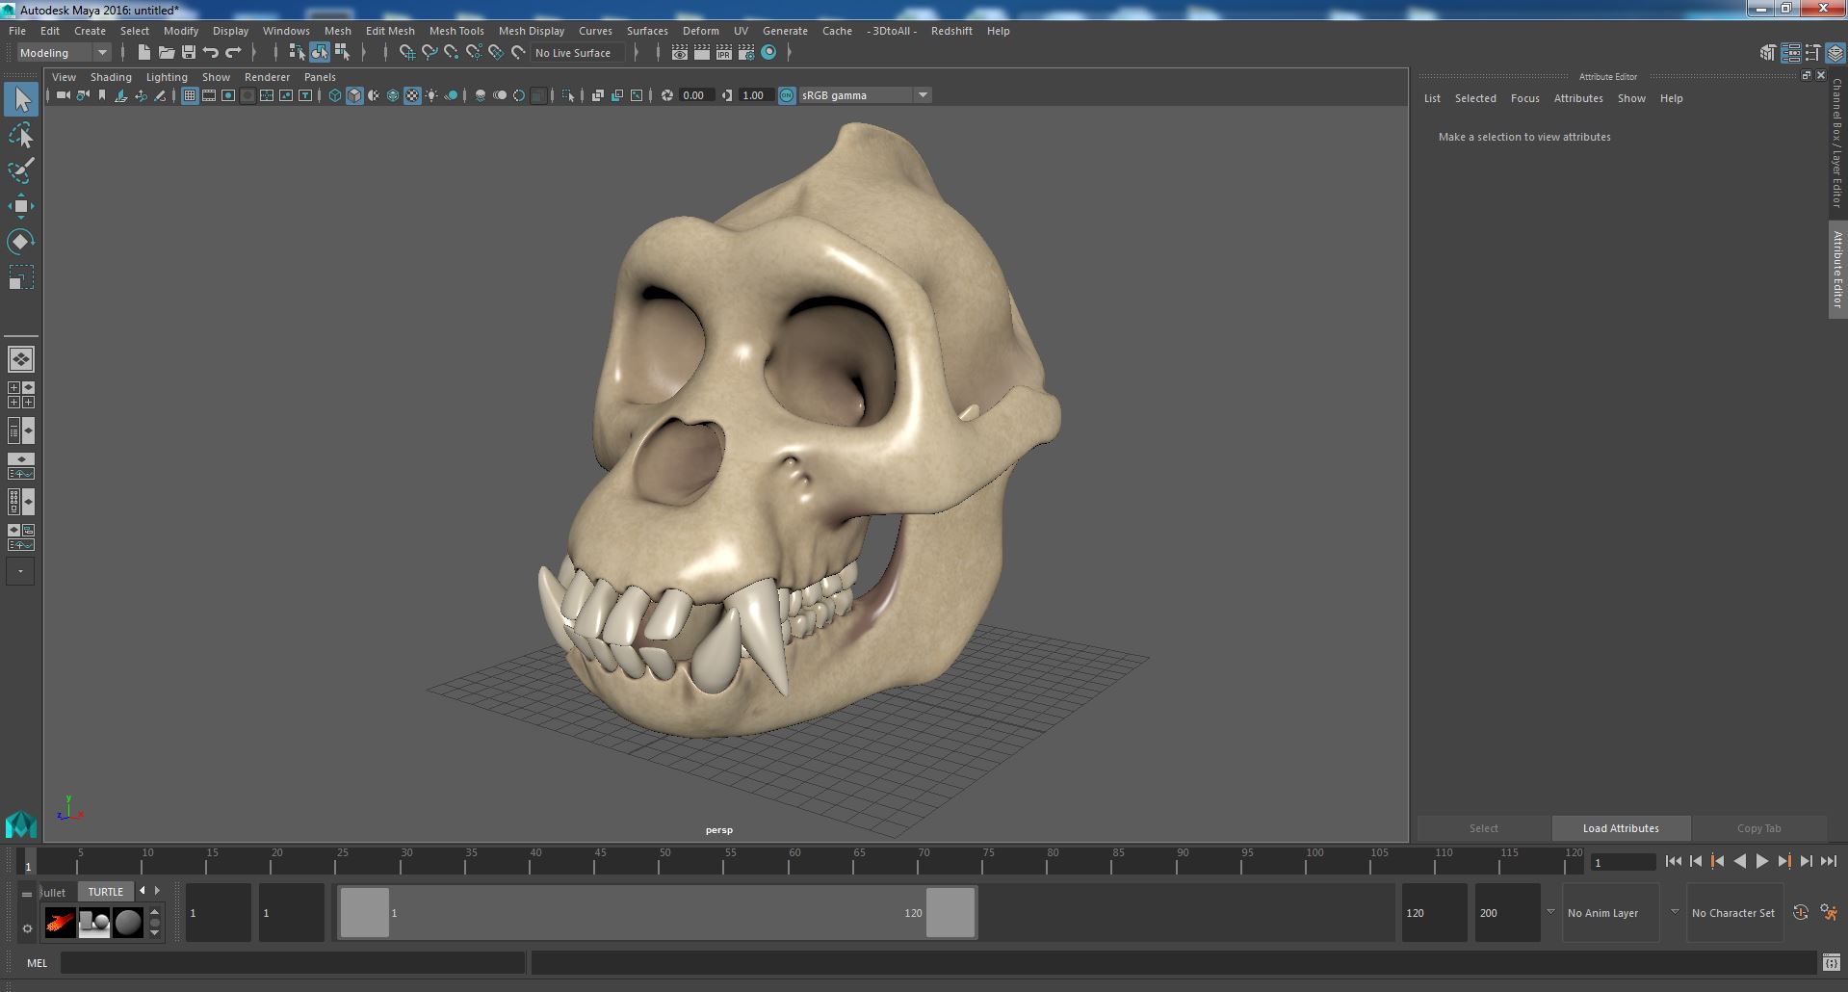Open the Attribute Editor vertical tab
The height and width of the screenshot is (992, 1848).
(1837, 270)
